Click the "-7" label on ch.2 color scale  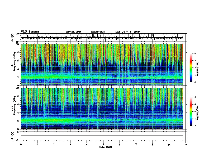tap(194, 126)
